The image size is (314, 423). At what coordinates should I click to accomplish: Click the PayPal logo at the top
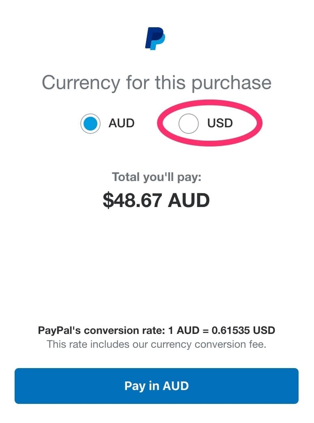156,38
